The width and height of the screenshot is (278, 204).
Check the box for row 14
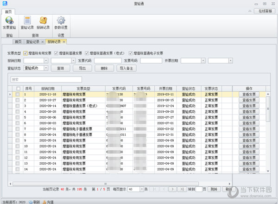click(18, 169)
